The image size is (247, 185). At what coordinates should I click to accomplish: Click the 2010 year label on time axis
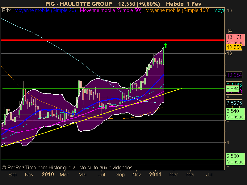coord(48,175)
